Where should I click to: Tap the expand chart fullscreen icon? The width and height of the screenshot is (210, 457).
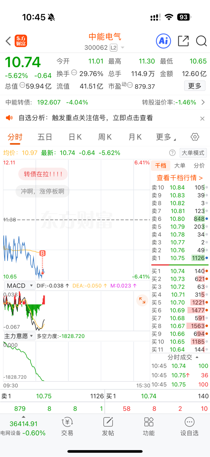(142, 300)
